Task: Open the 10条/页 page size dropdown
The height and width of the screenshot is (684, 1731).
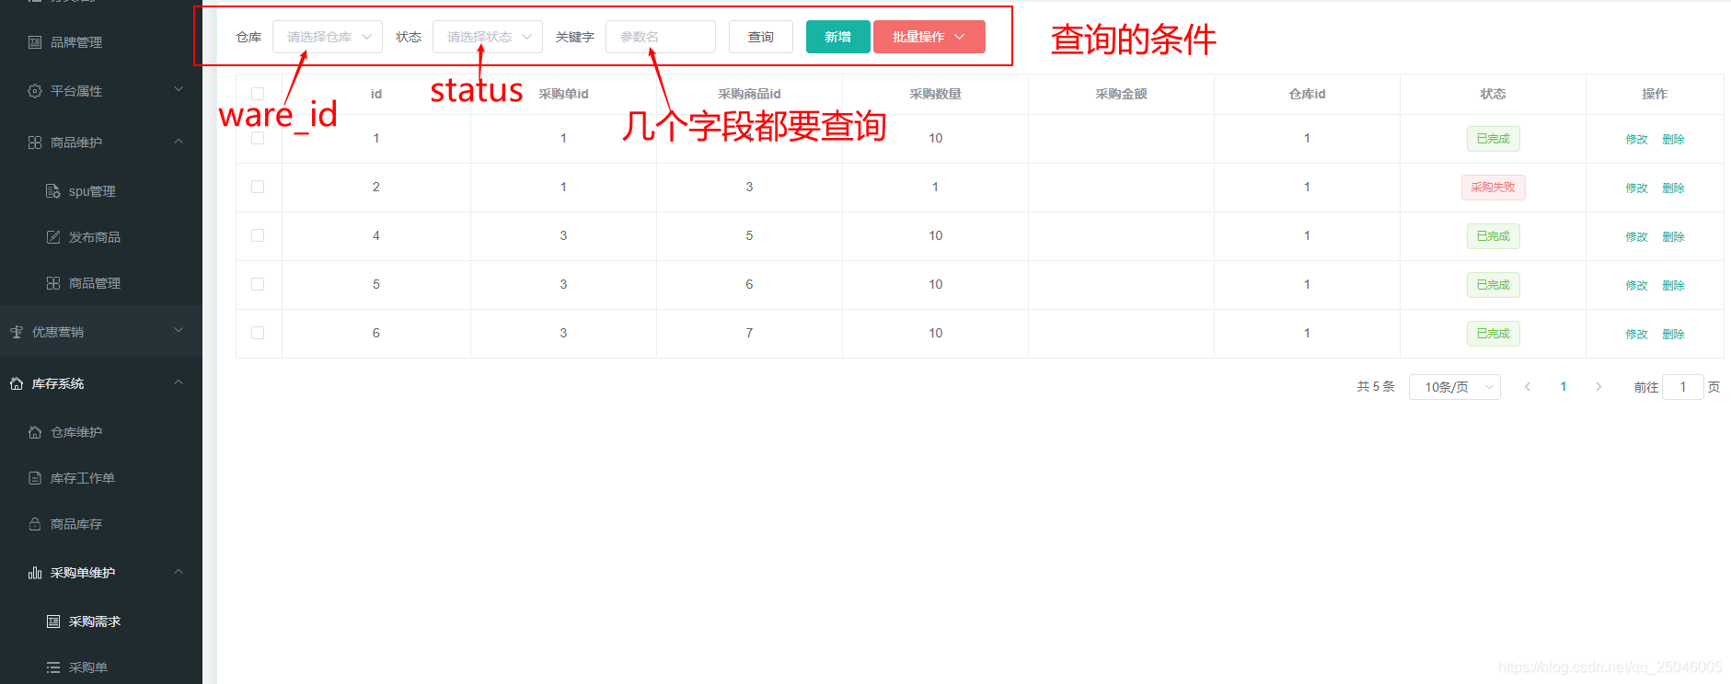Action: 1455,387
